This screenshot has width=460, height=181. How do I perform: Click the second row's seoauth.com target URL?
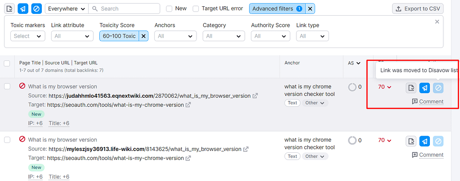(x=115, y=158)
